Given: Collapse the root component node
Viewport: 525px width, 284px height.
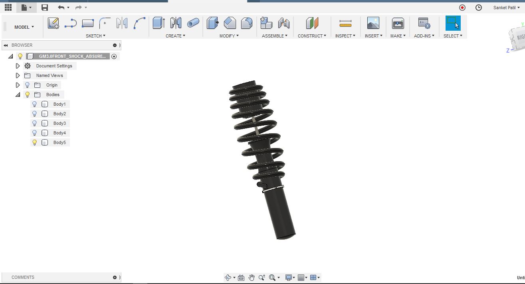Looking at the screenshot, I should tap(10, 56).
